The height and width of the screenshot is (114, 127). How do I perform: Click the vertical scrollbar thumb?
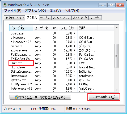(116, 56)
